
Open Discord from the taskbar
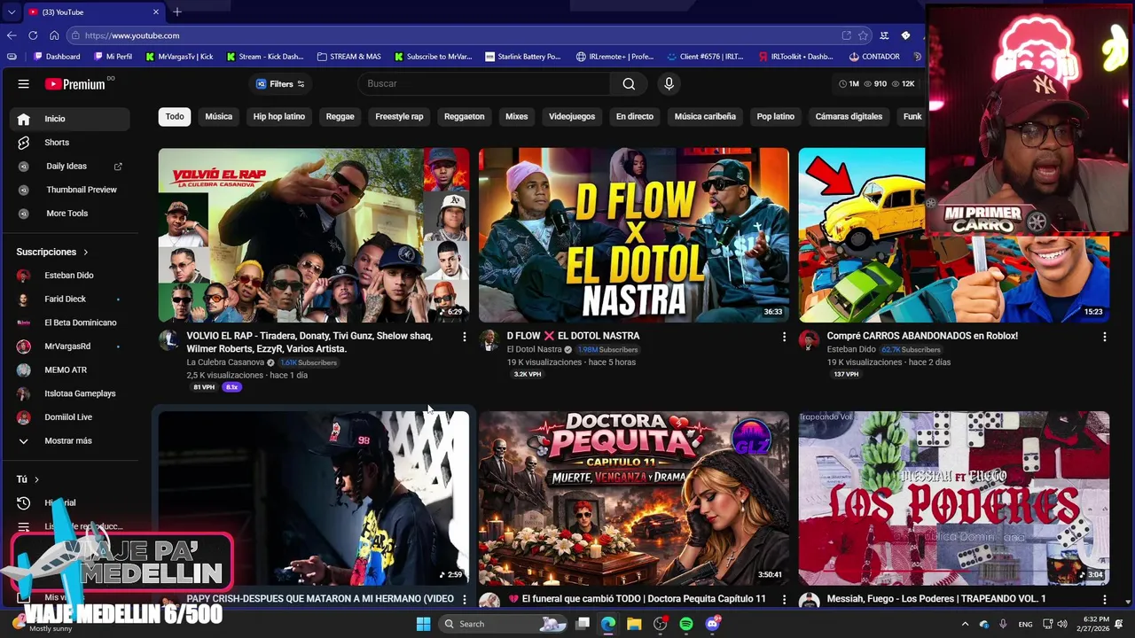tap(712, 624)
